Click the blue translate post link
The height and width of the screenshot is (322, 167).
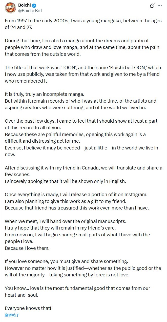12,315
